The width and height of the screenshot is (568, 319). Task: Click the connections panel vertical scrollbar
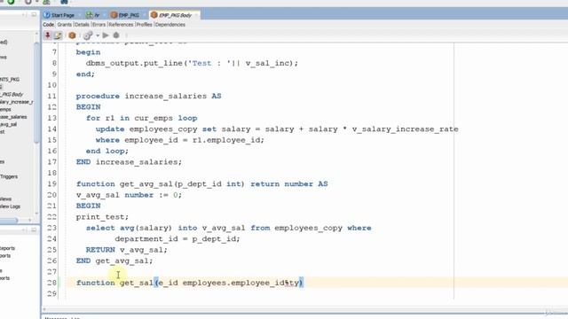click(x=36, y=93)
